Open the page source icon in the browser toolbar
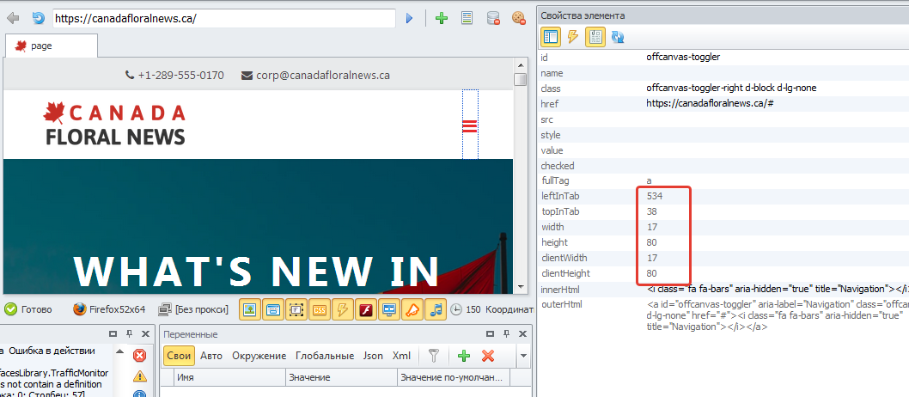This screenshot has height=397, width=909. pyautogui.click(x=467, y=19)
